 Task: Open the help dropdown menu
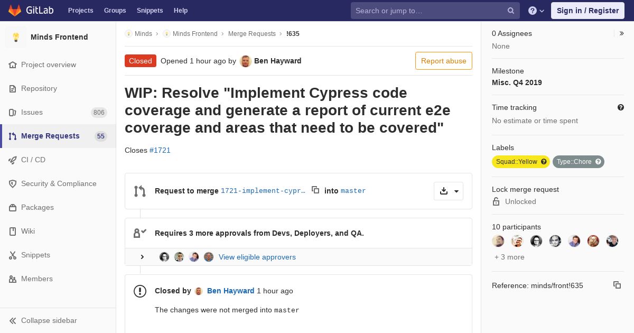[x=536, y=11]
